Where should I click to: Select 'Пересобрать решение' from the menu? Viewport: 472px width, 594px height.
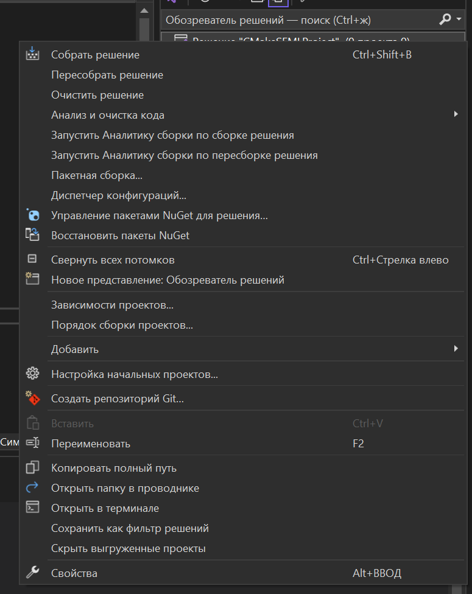107,75
